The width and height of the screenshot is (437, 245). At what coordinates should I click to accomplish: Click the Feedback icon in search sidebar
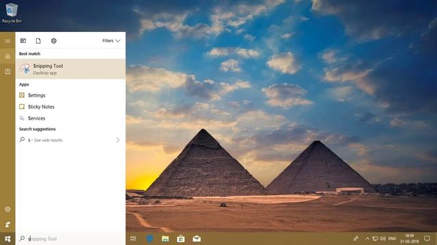coord(8,224)
